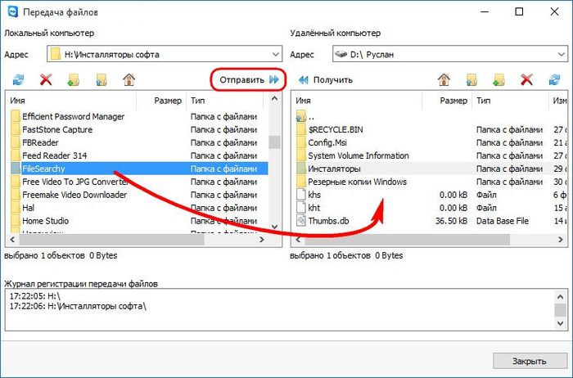Viewport: 573px width, 378px height.
Task: Click the TeamViewer icon in title bar
Action: pos(13,11)
